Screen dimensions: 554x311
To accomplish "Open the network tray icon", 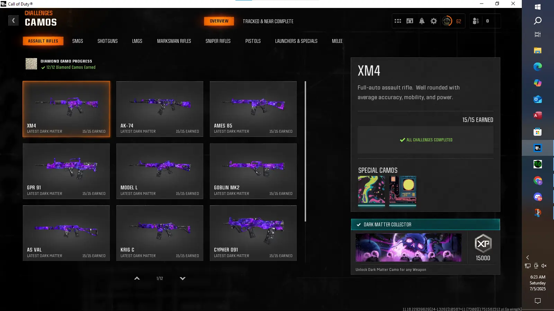I will [528, 266].
